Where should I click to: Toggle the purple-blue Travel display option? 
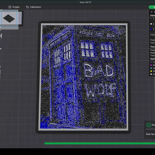click(151, 62)
